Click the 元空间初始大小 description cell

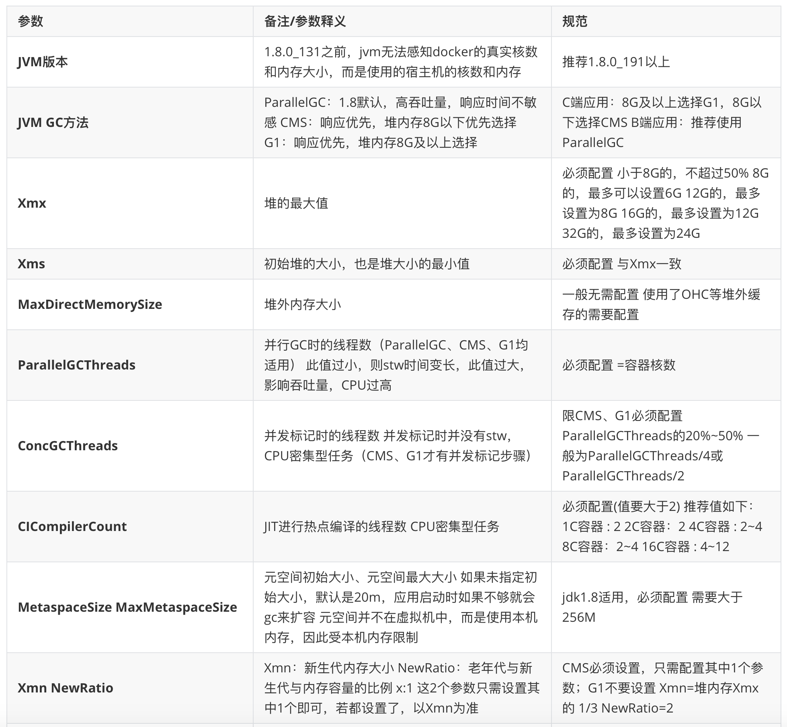coord(402,607)
